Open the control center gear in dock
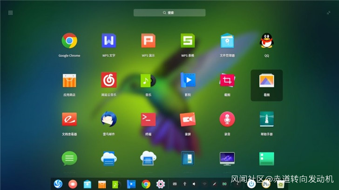This screenshot has width=339, height=190. [x=160, y=184]
